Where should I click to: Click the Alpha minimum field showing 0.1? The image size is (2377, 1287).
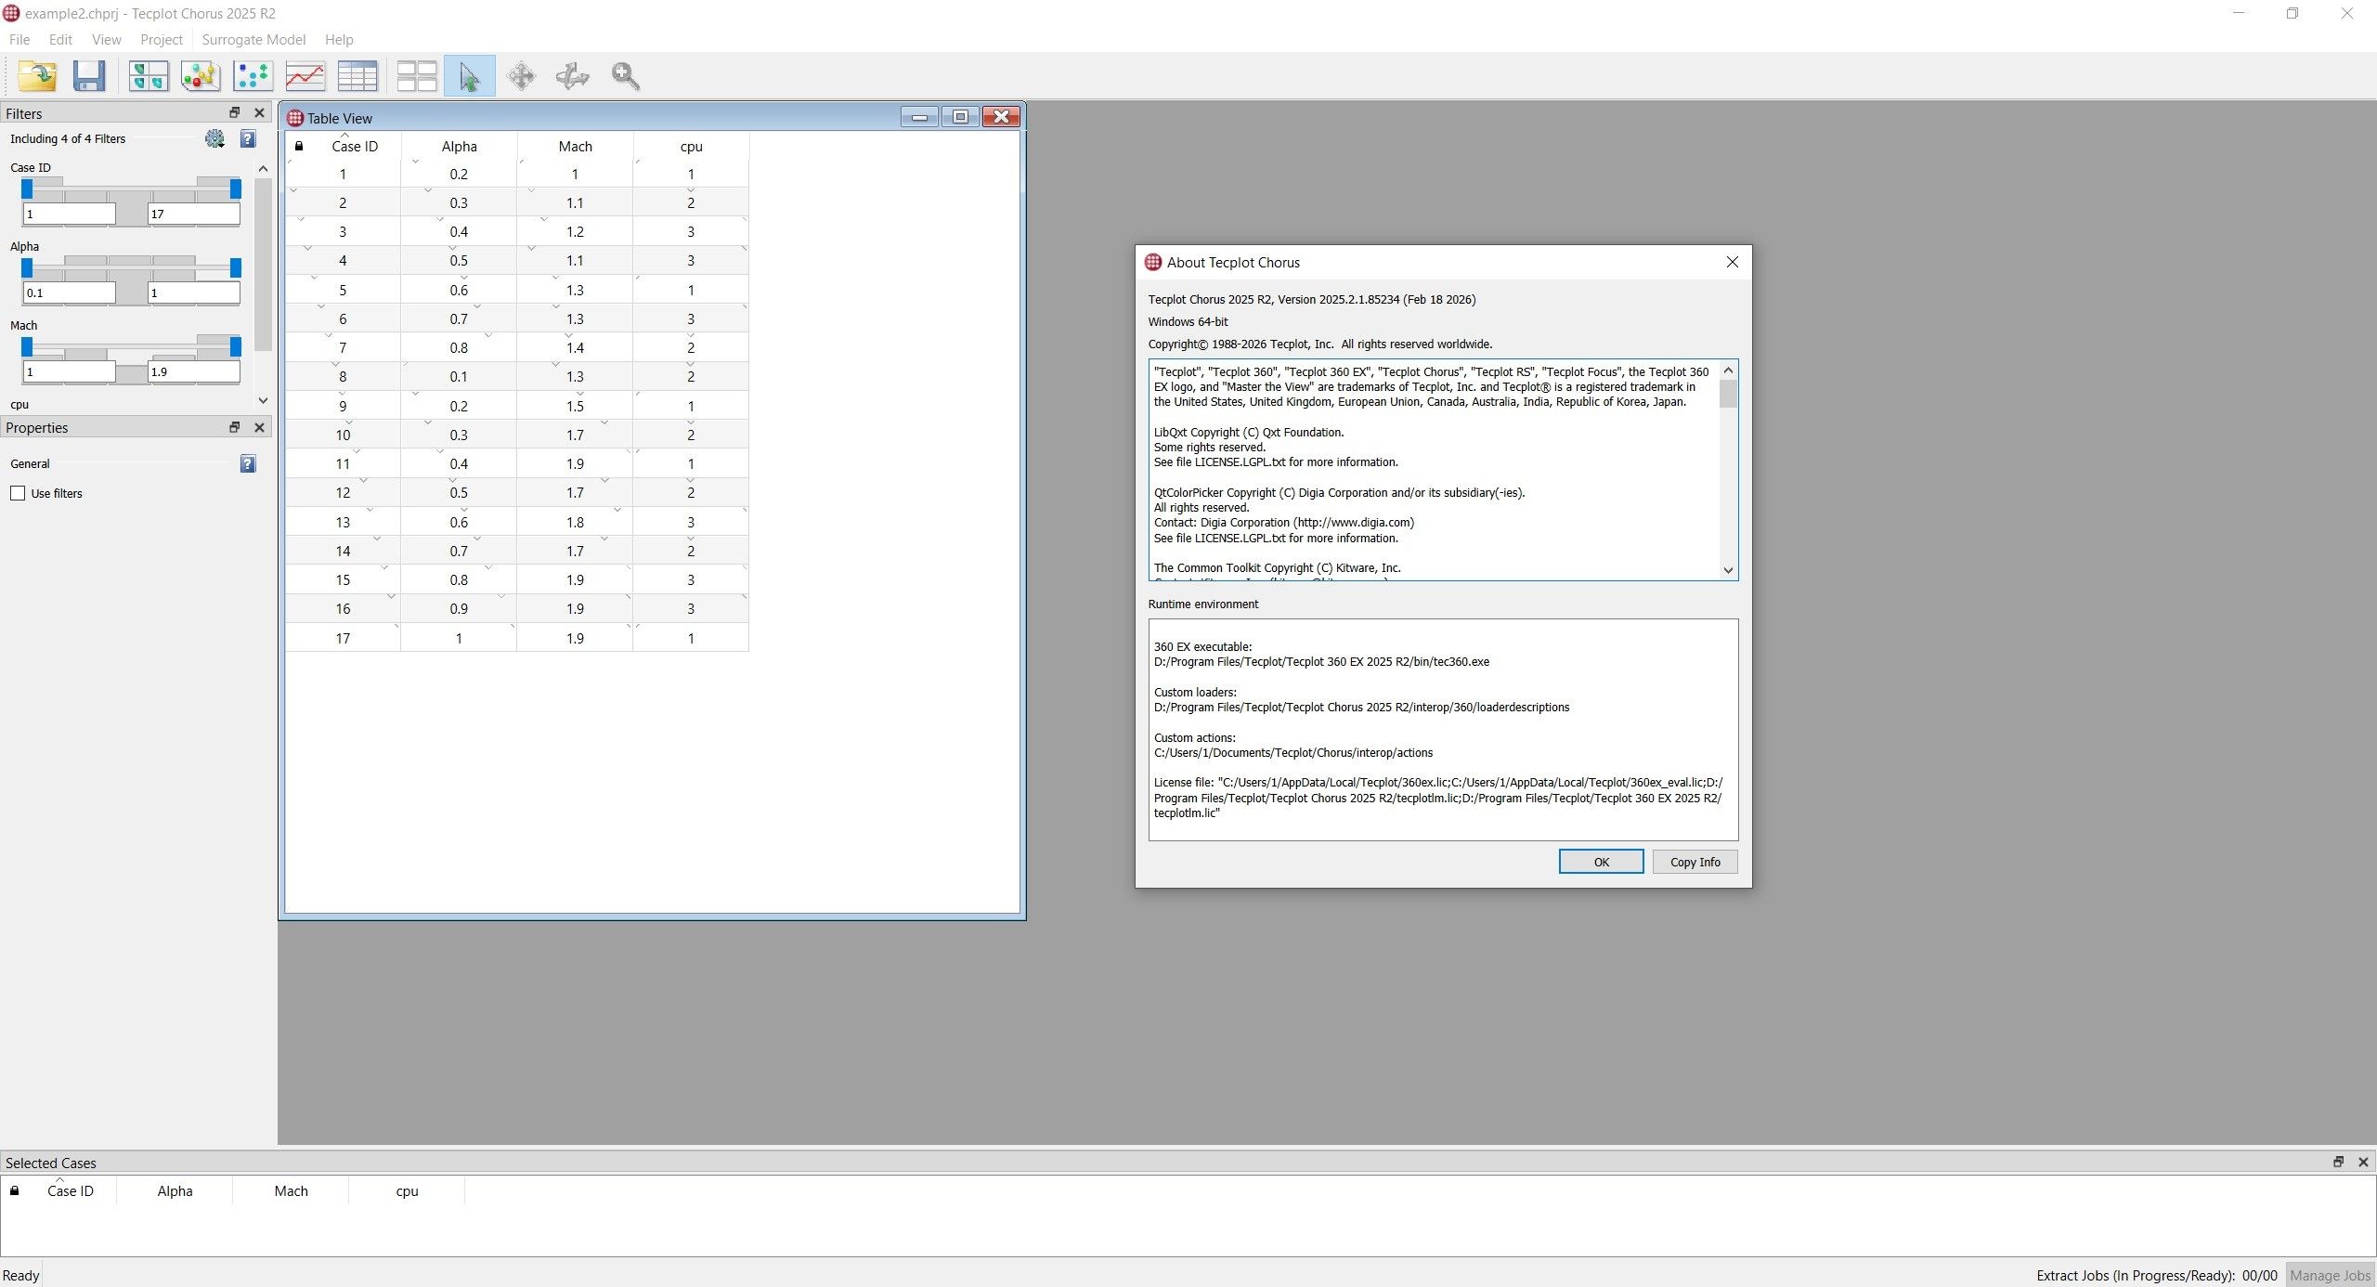point(70,292)
